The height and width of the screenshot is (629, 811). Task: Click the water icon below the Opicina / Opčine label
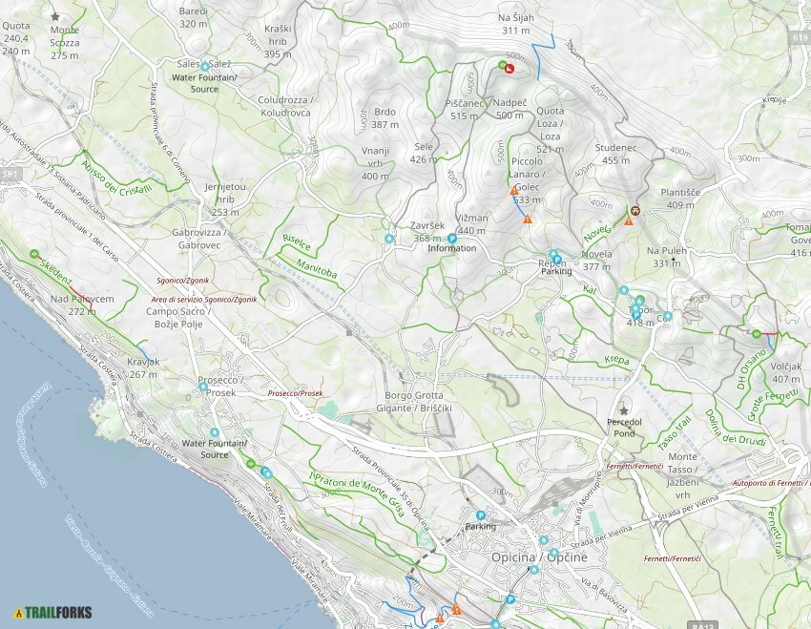tap(533, 570)
